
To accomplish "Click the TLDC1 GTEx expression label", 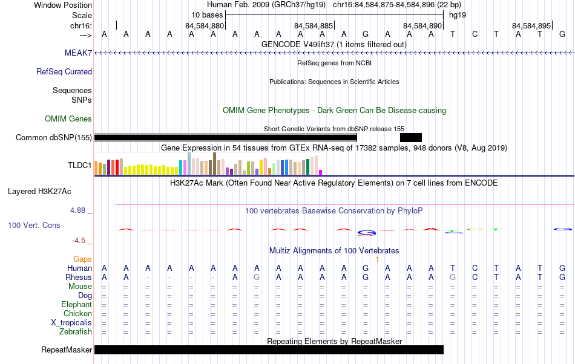I will [79, 165].
